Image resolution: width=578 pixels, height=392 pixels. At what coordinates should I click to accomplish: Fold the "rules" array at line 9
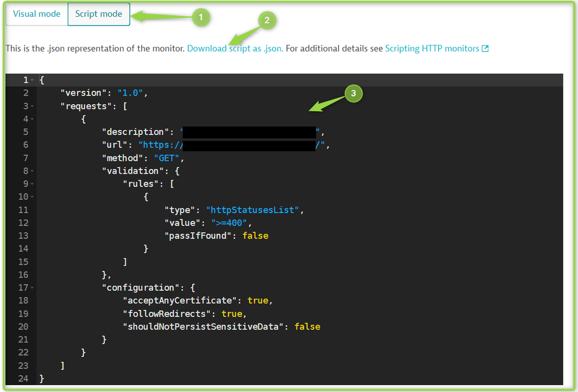tap(32, 184)
